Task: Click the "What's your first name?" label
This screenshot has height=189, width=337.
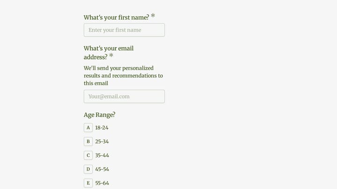Action: (x=116, y=17)
